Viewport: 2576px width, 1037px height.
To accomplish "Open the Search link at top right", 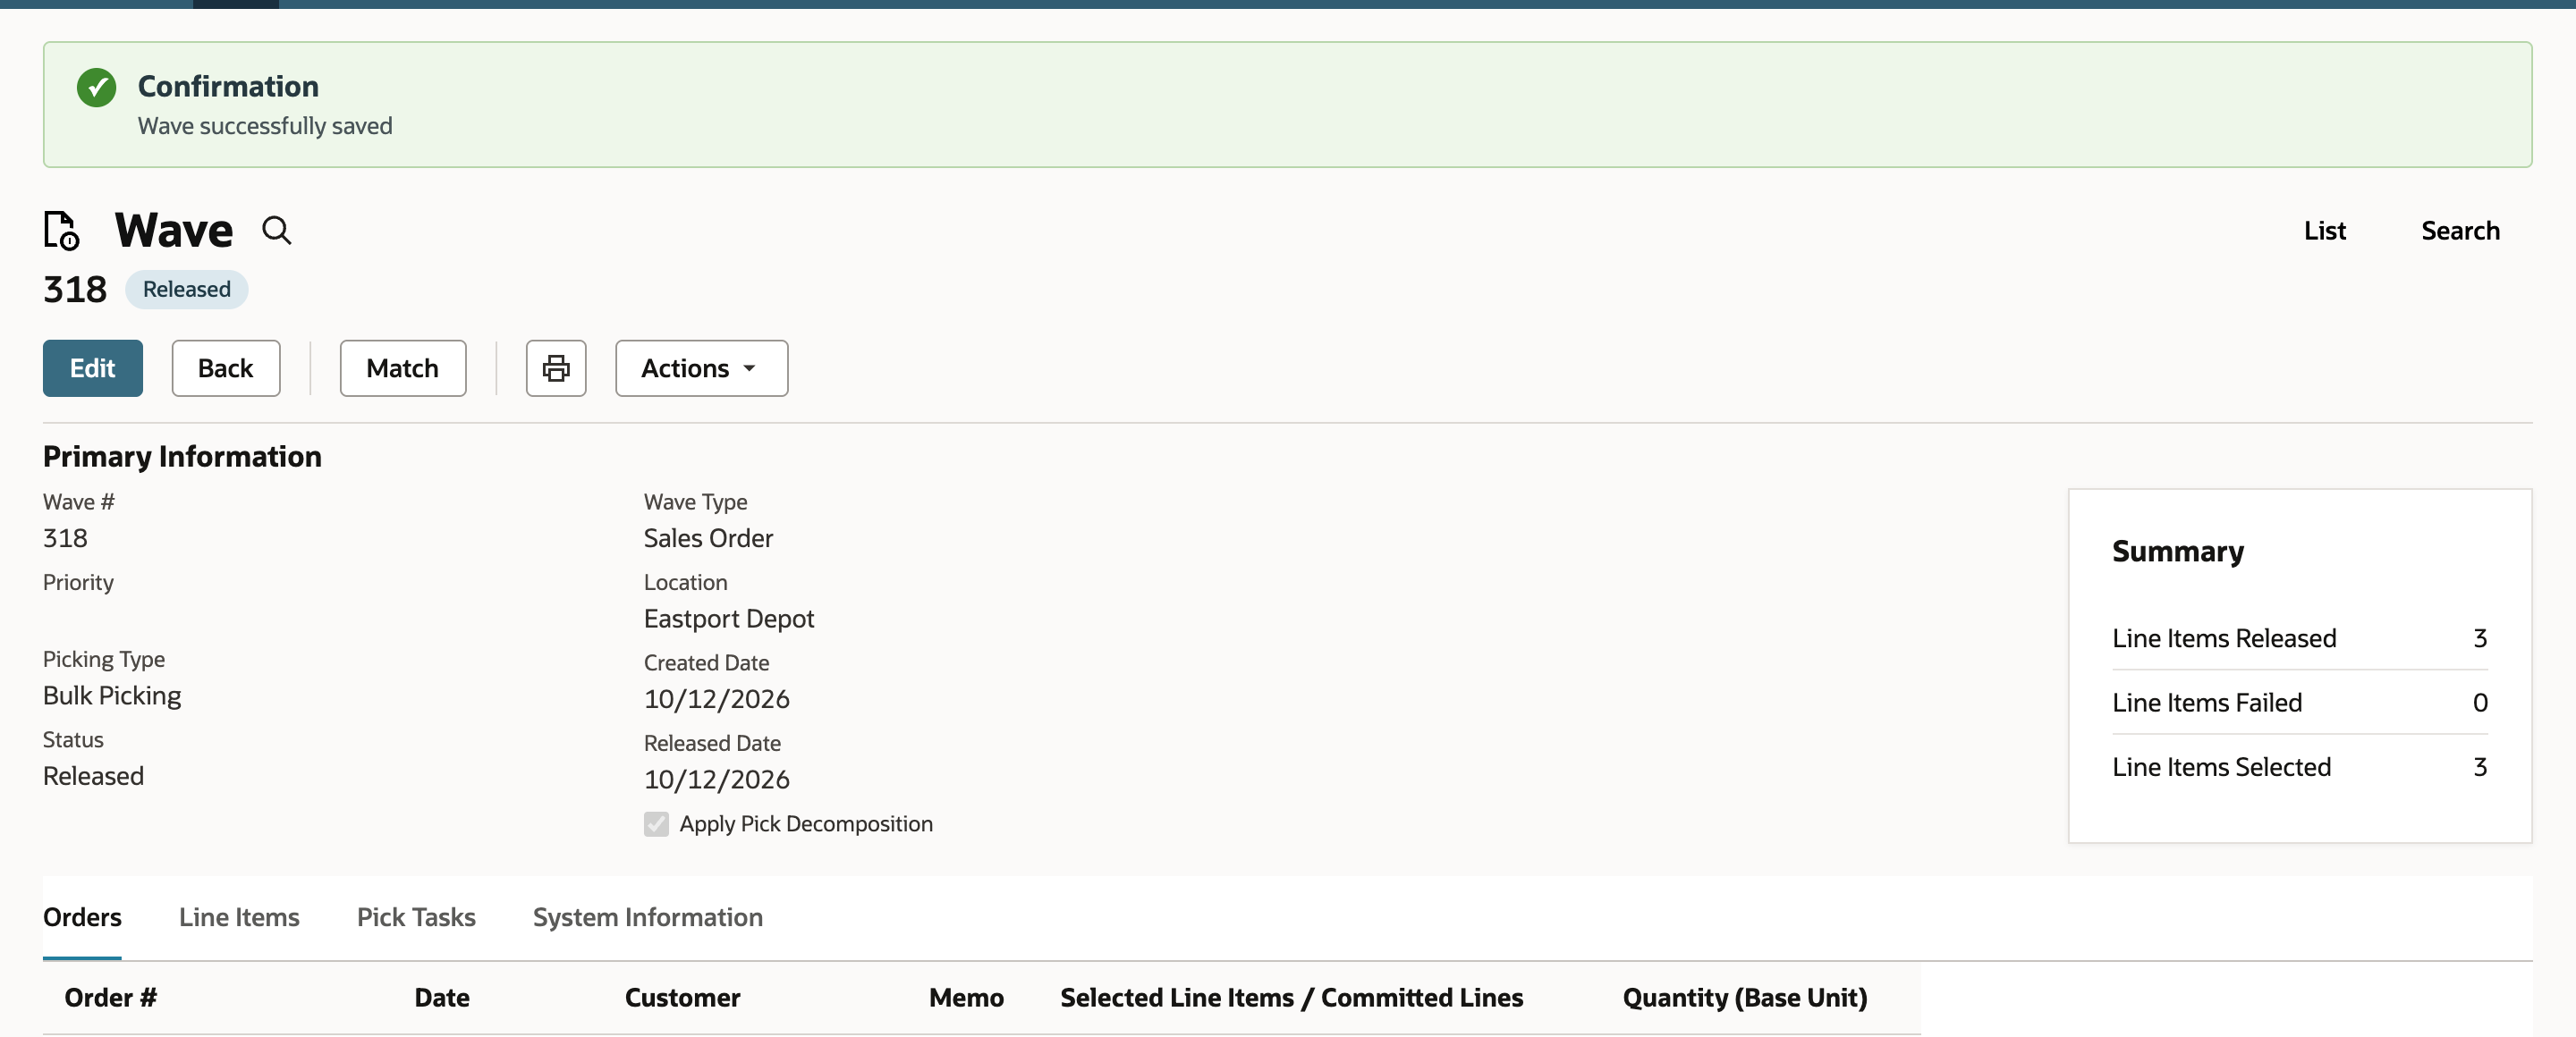I will 2460,231.
